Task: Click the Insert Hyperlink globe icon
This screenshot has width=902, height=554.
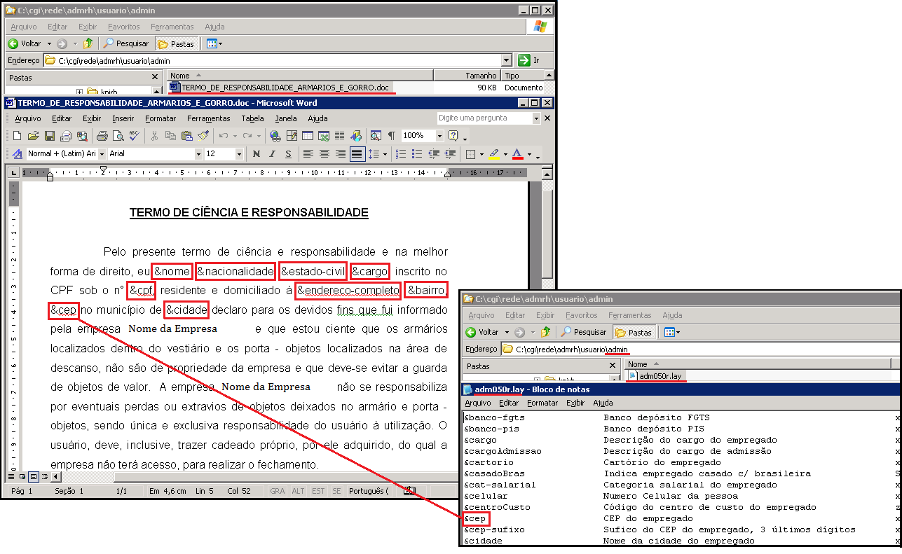Action: [275, 135]
